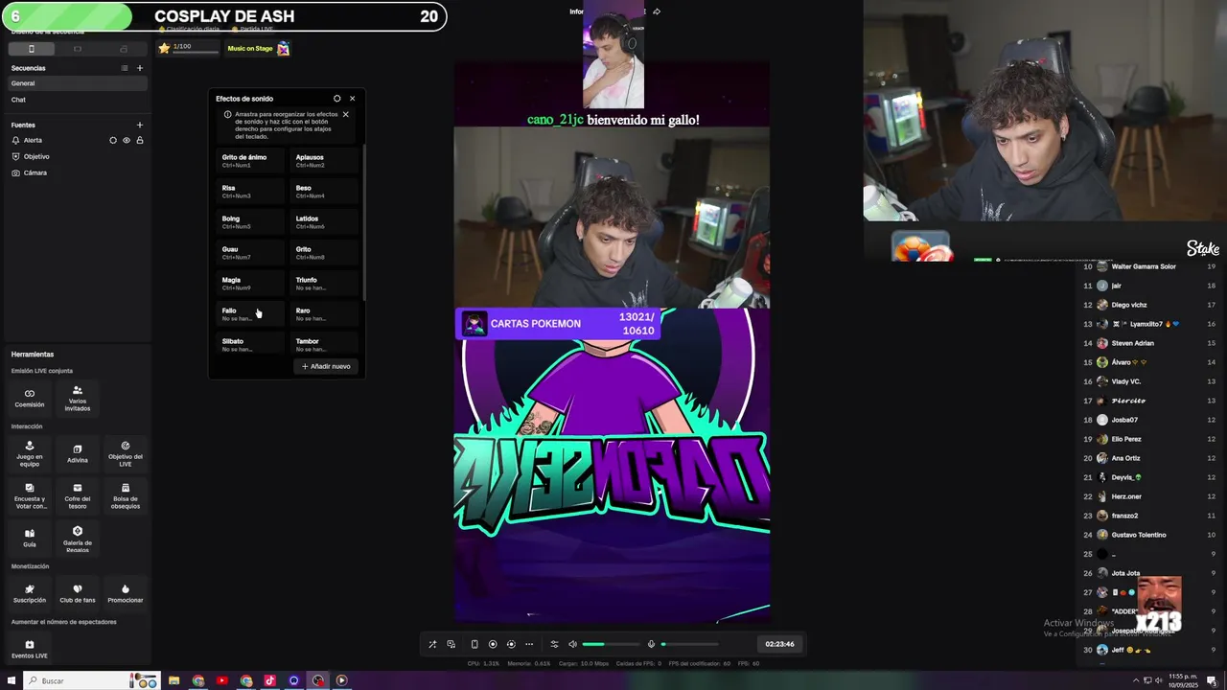Select the landscape layout icon
The image size is (1227, 690).
coord(78,49)
